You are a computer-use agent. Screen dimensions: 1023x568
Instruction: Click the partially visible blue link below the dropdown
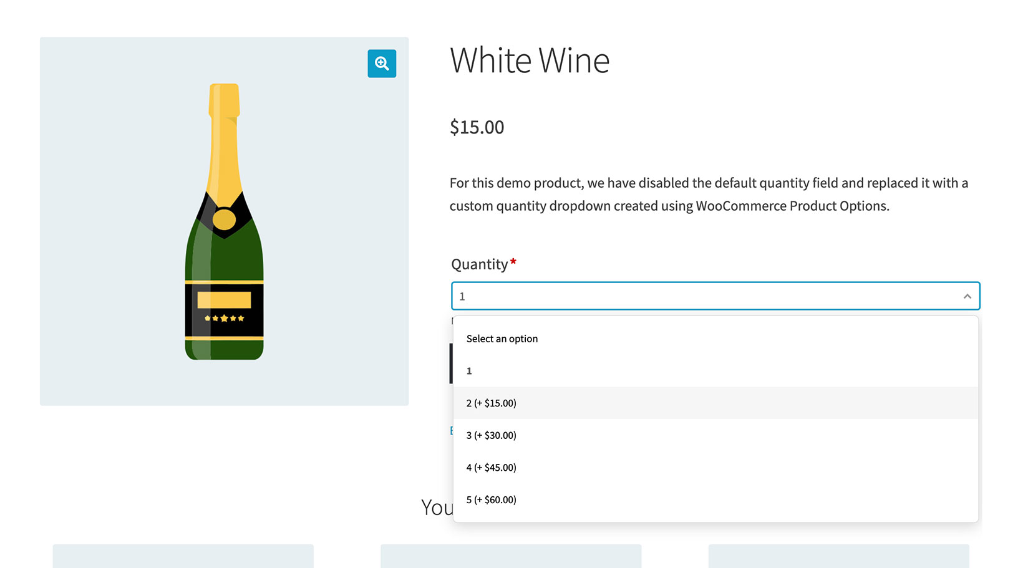tap(452, 430)
